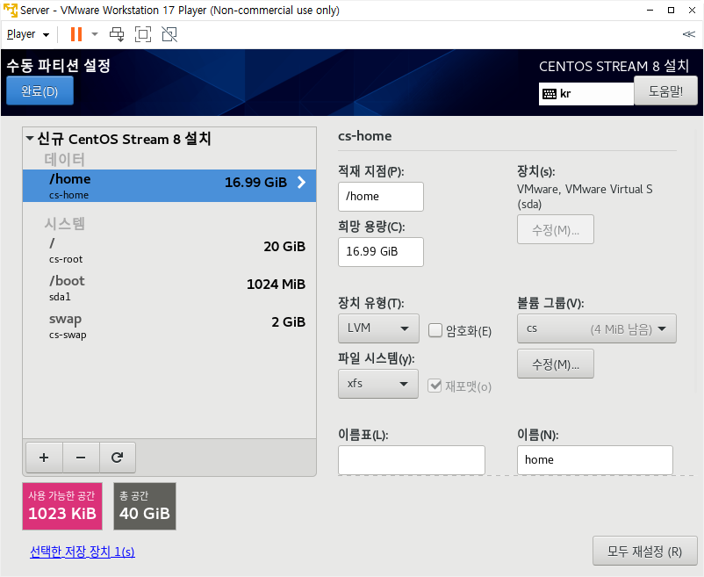Collapse the VMware toolbar with double chevron
This screenshot has height=577, width=704.
689,34
